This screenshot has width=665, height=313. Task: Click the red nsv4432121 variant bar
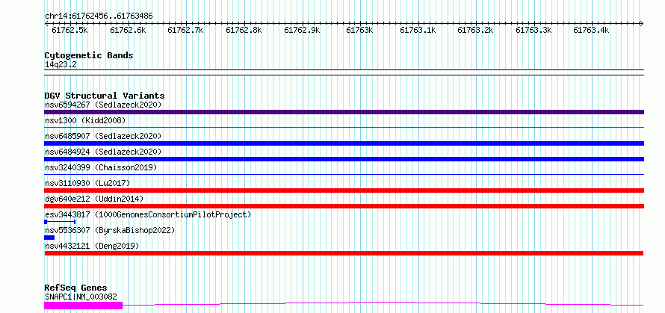(x=344, y=253)
